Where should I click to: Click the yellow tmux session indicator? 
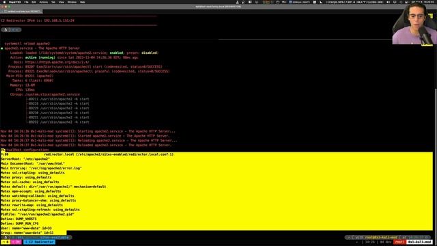[x=5, y=242]
